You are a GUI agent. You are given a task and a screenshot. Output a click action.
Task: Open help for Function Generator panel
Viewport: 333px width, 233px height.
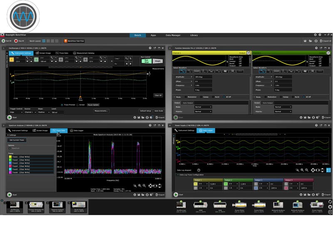click(316, 48)
